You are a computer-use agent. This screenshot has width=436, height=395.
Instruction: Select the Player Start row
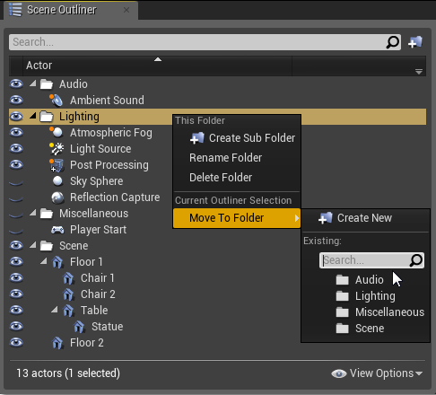point(217,230)
